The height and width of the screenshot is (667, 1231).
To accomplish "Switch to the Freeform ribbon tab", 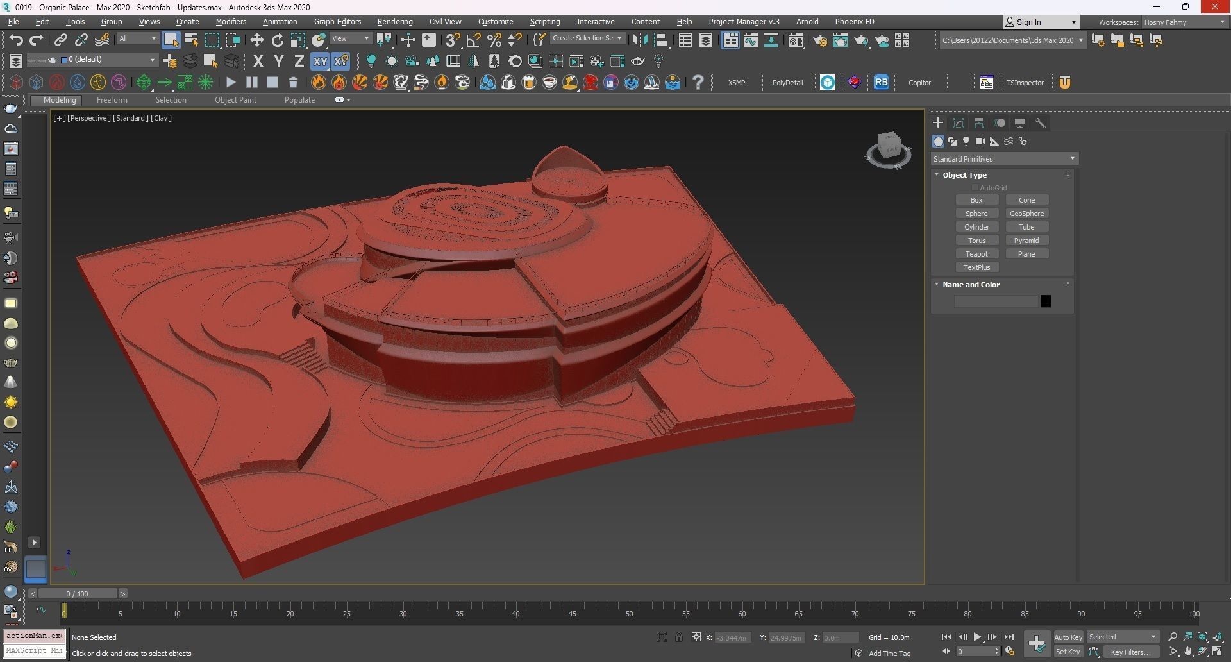I will tap(112, 99).
